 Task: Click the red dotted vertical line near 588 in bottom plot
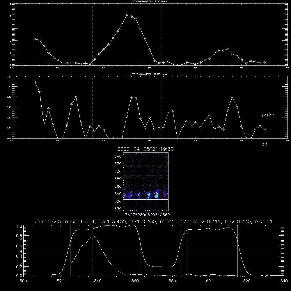pyautogui.click(x=187, y=251)
